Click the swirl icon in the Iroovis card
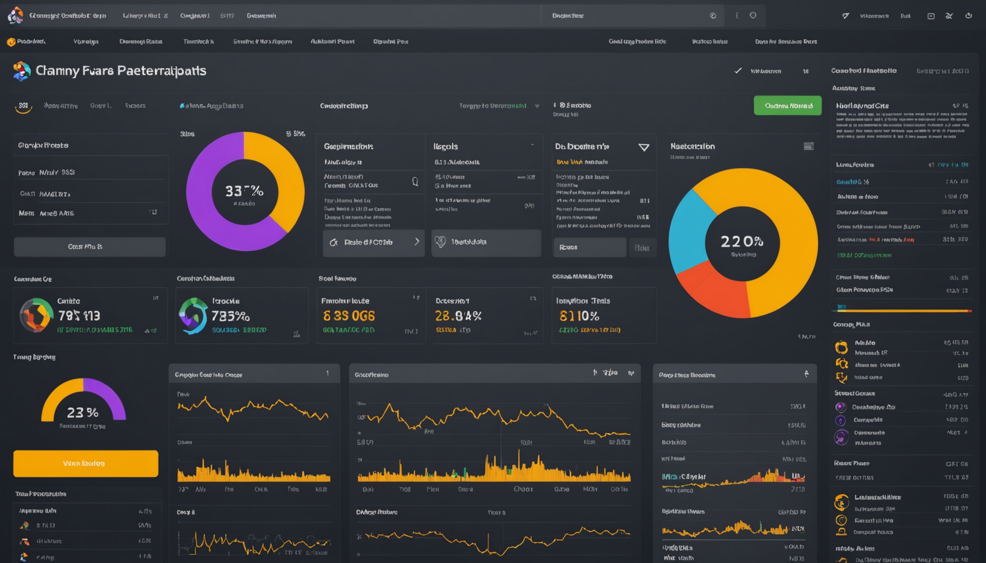986x563 pixels. coord(193,316)
